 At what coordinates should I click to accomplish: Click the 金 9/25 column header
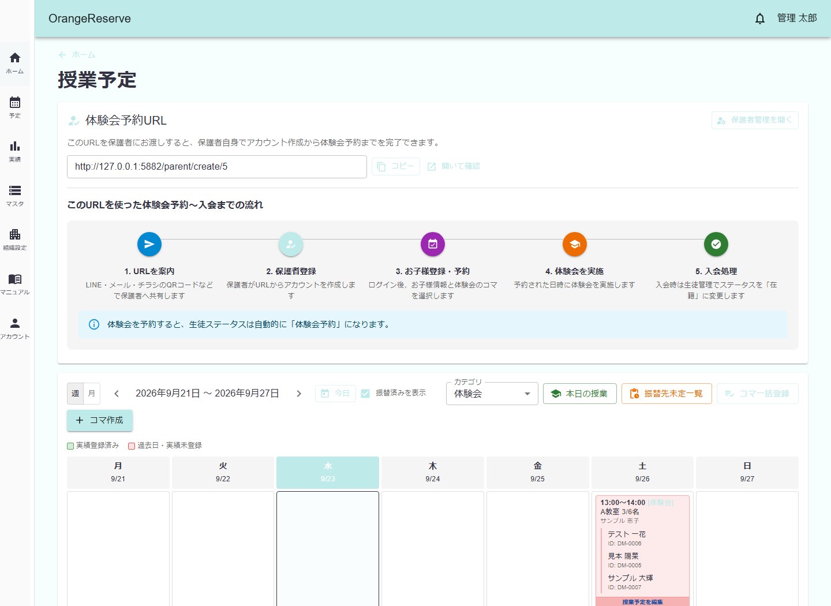click(537, 472)
